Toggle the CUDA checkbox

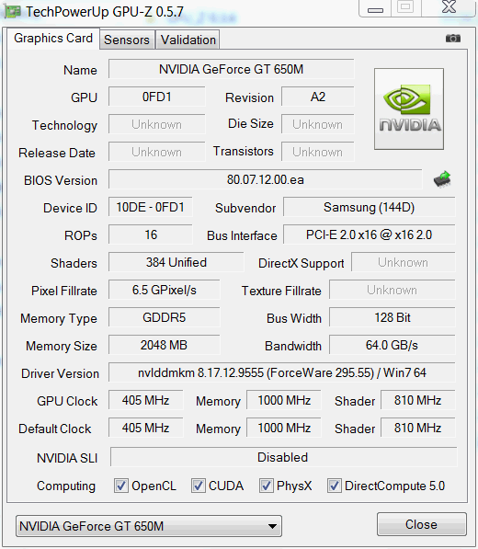199,486
